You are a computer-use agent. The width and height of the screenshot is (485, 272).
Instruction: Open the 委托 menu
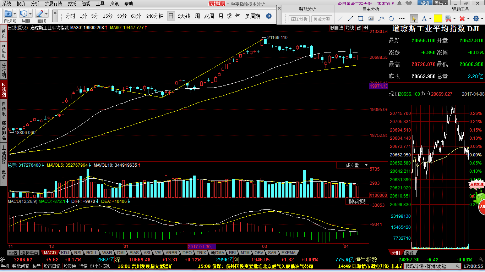point(72,4)
